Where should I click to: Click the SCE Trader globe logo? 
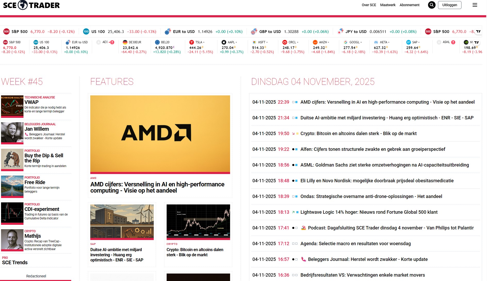tap(23, 5)
